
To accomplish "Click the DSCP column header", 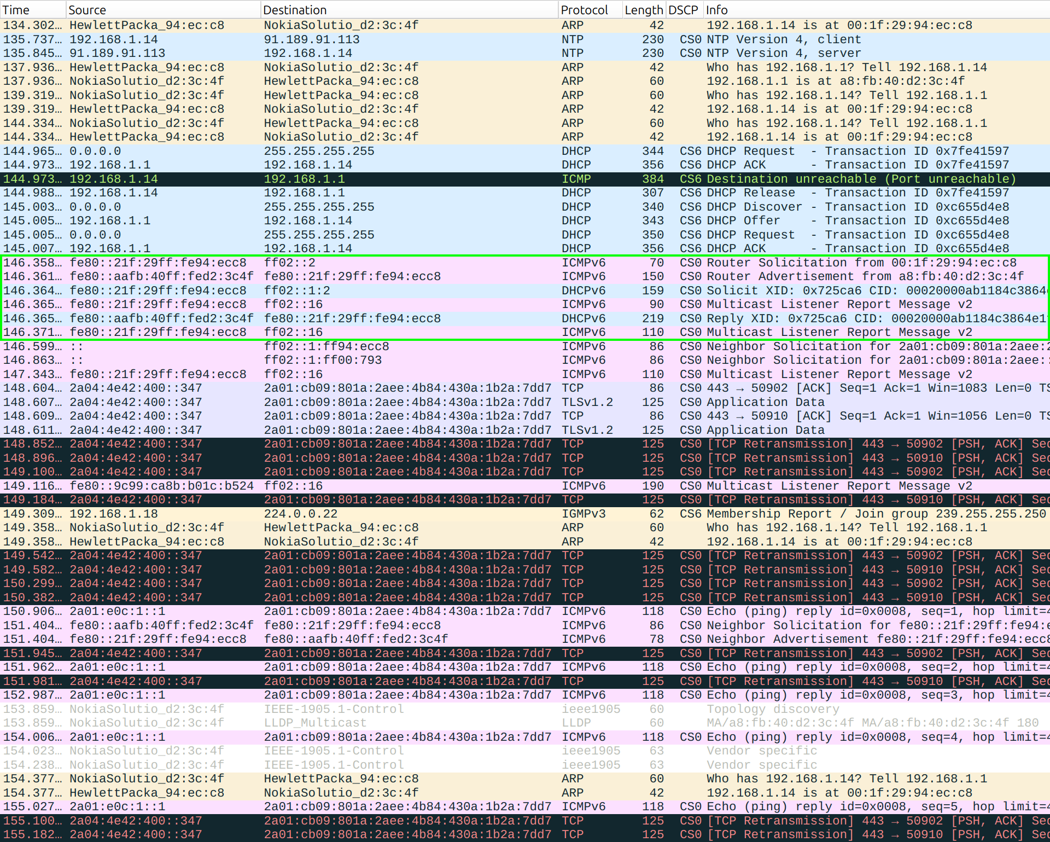I will 684,10.
